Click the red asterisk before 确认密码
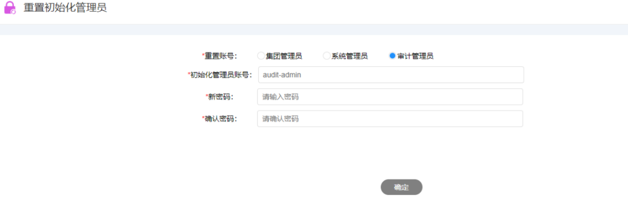Image resolution: width=628 pixels, height=206 pixels. click(203, 118)
